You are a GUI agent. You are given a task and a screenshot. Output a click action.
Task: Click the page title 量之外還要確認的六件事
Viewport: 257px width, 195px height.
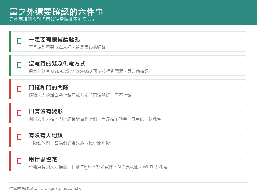pyautogui.click(x=56, y=12)
